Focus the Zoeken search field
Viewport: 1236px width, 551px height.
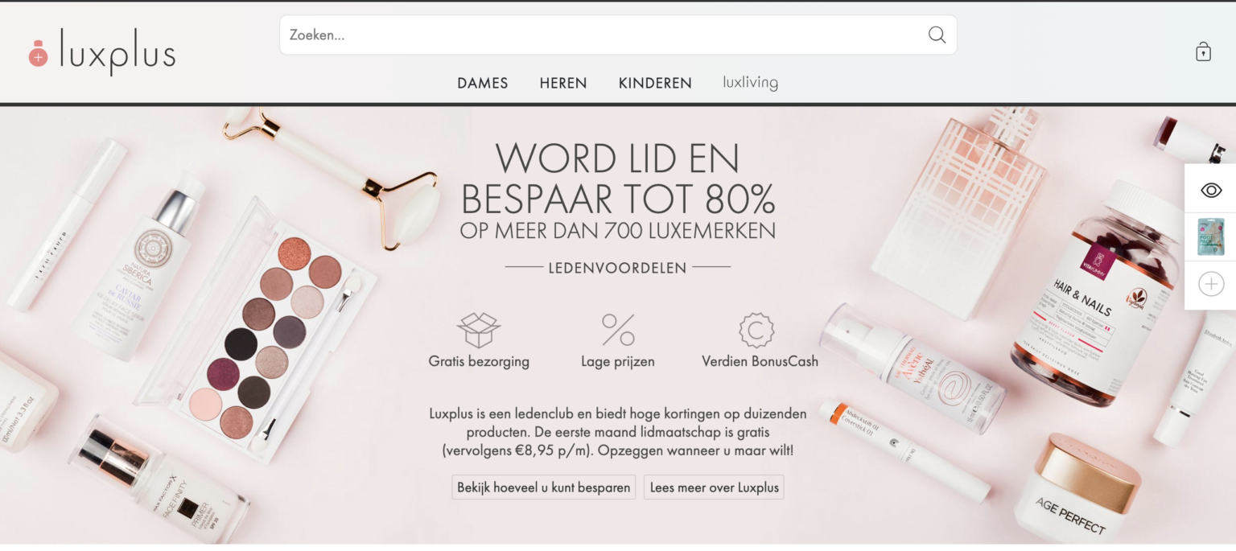tap(618, 35)
